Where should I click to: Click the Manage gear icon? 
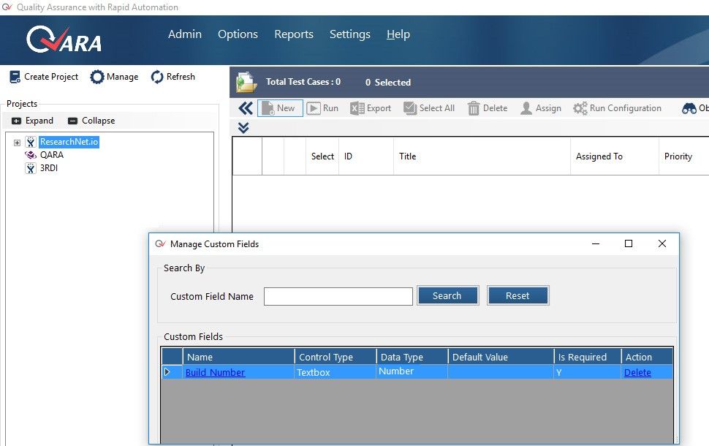96,77
